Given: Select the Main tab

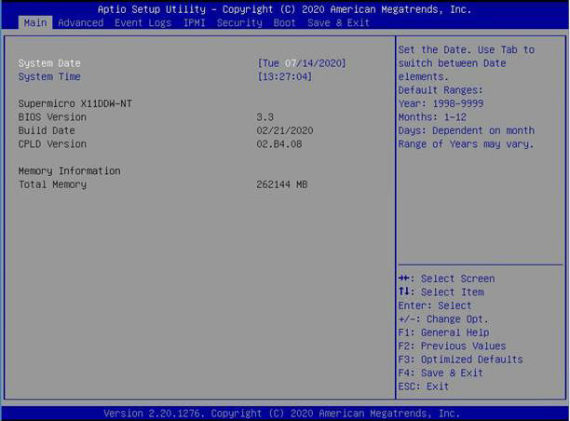Looking at the screenshot, I should point(34,22).
